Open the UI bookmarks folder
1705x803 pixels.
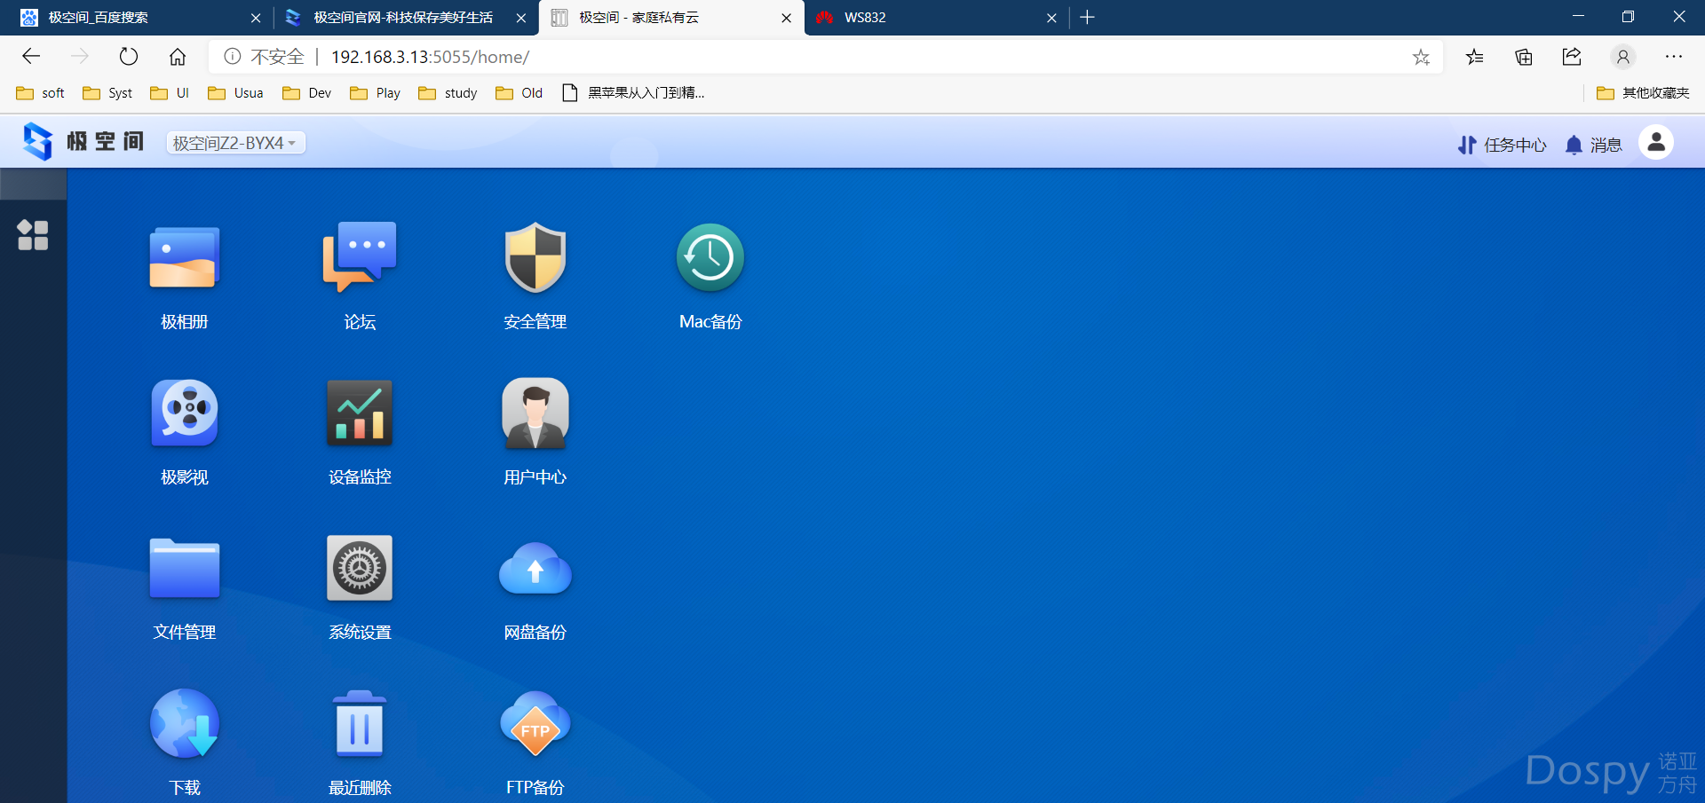[170, 93]
